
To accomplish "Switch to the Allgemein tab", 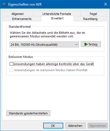I will [18, 14].
